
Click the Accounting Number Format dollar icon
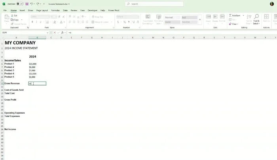pyautogui.click(x=118, y=22)
